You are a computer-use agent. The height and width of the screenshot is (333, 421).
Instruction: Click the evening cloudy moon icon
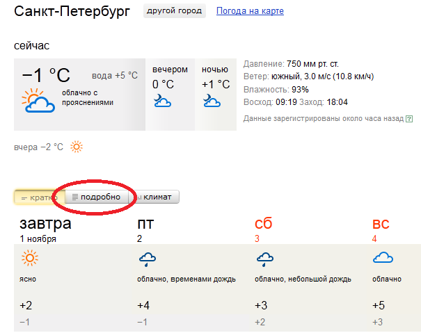pyautogui.click(x=162, y=102)
